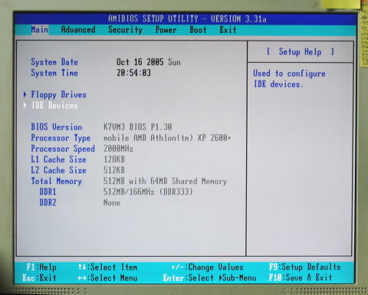
Task: Select the highlighted IDE Devices entry
Action: click(x=54, y=106)
